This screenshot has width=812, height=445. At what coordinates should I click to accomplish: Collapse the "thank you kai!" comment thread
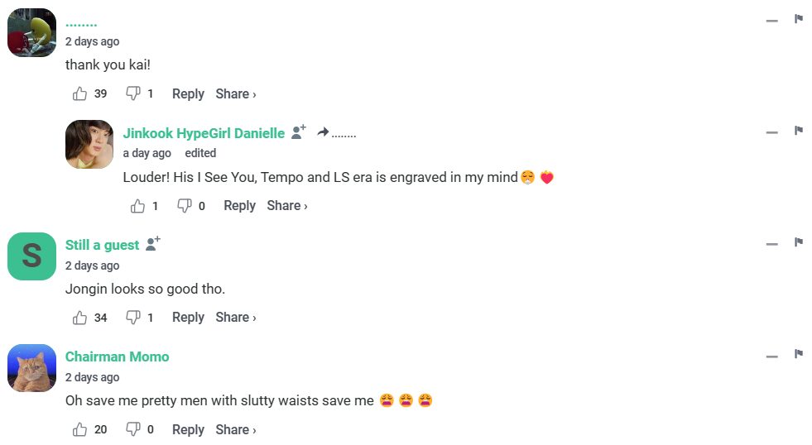point(771,20)
